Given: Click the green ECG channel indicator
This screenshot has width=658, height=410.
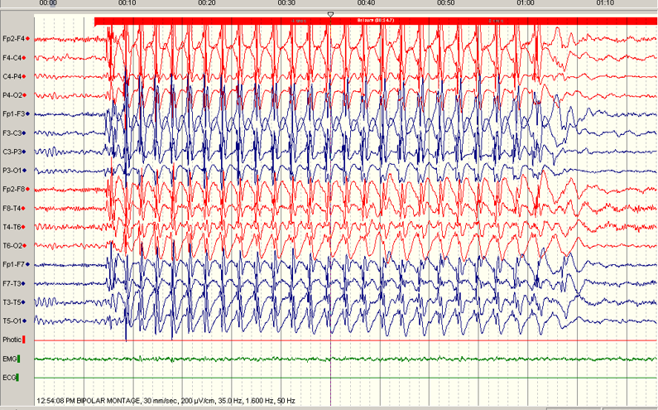Looking at the screenshot, I should point(18,378).
